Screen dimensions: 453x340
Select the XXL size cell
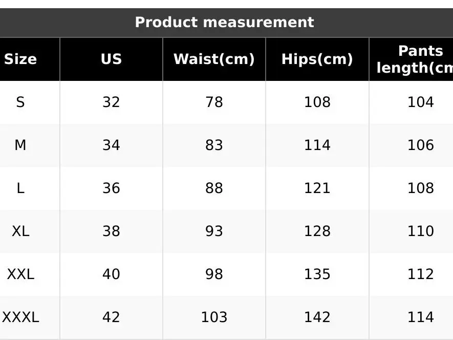(20, 274)
